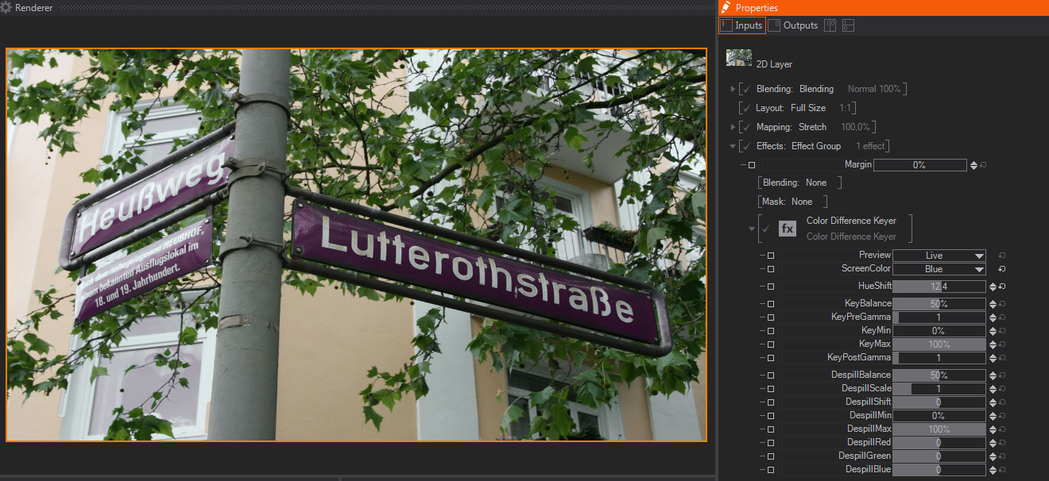Click the 2D Layer thumbnail
Image resolution: width=1049 pixels, height=481 pixels.
tap(738, 58)
